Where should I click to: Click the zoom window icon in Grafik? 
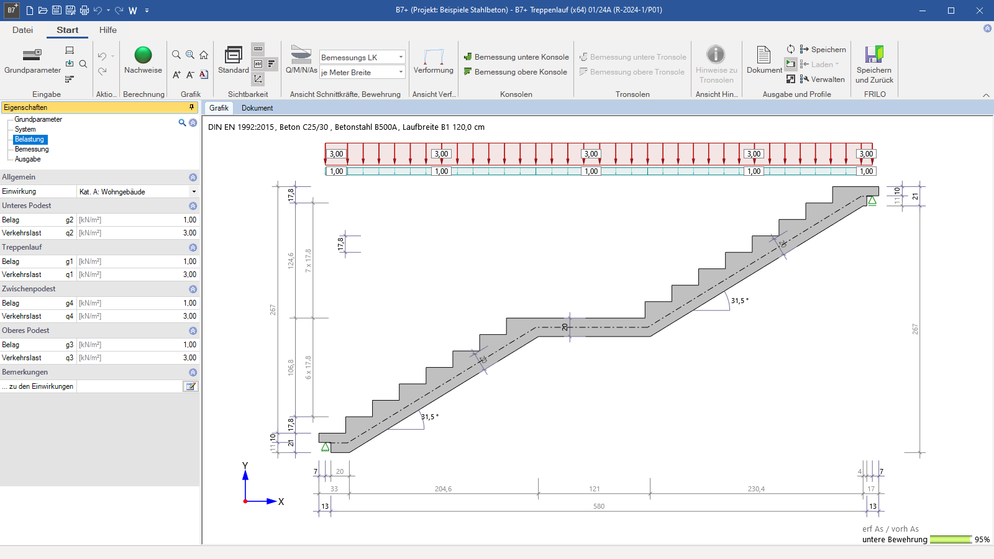[x=190, y=55]
